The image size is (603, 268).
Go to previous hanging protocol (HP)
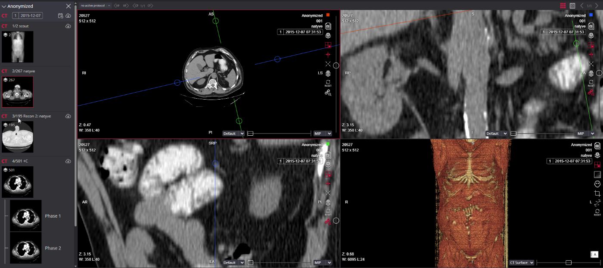coord(117,6)
